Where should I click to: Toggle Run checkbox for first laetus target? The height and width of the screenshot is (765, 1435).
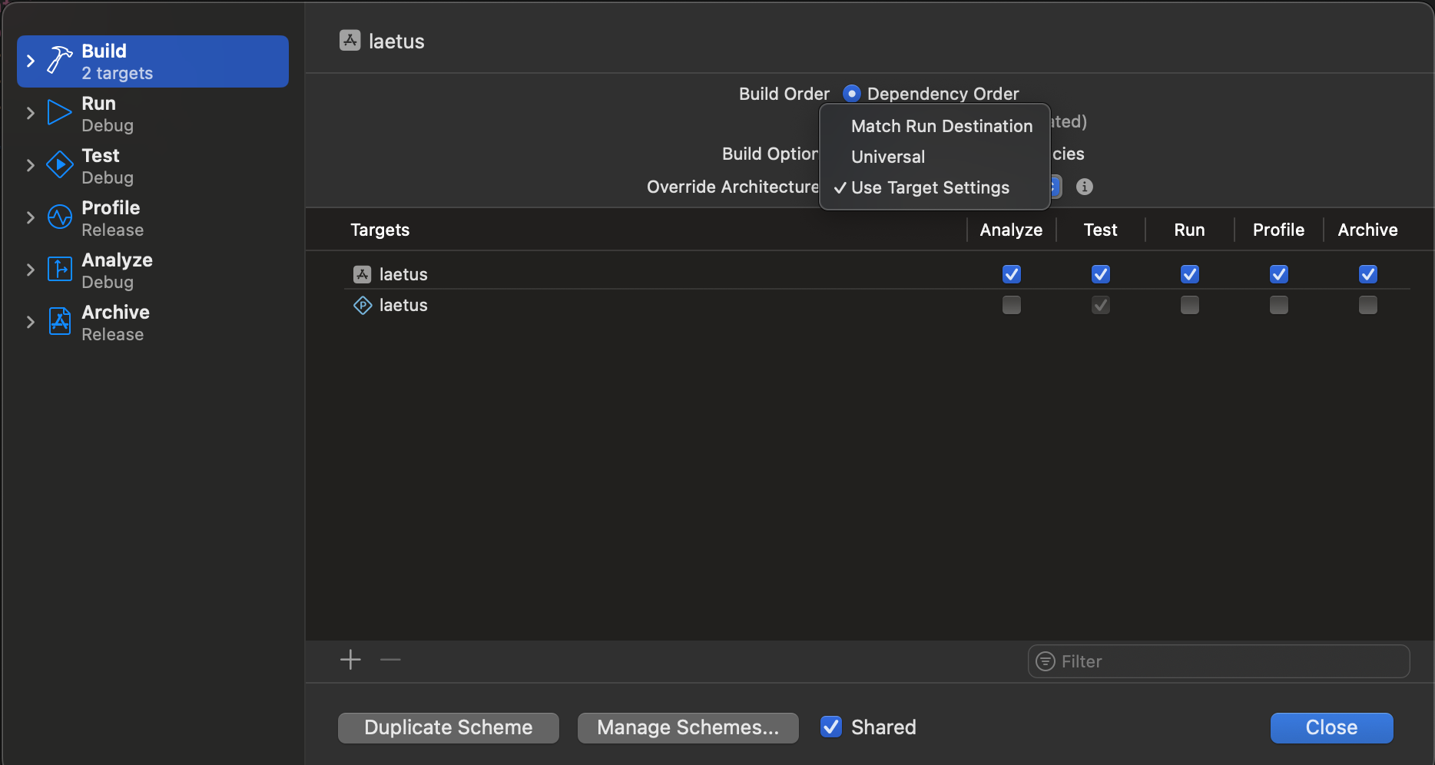point(1190,274)
